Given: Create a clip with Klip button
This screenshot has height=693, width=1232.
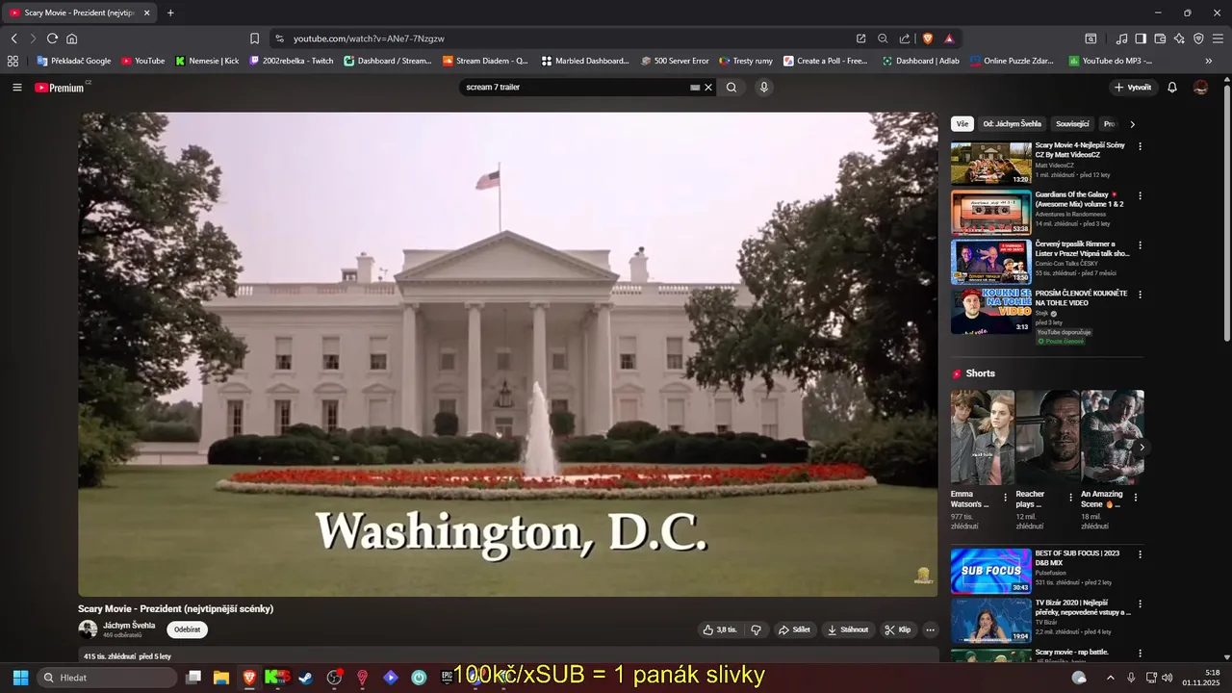Looking at the screenshot, I should point(898,629).
